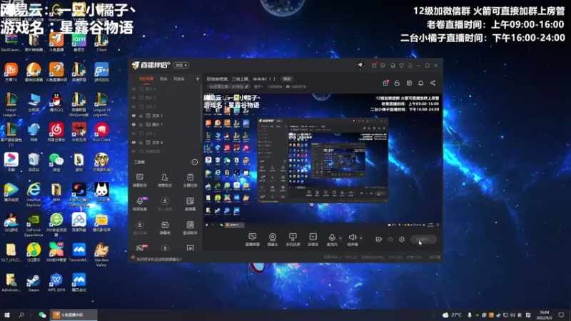Image resolution: width=571 pixels, height=321 pixels.
Task: Open the layout grid icon above the preview
Action: tap(409, 83)
